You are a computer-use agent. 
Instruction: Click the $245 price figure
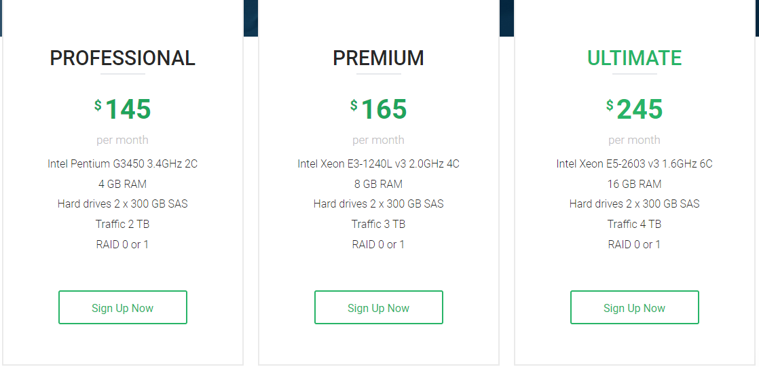click(x=635, y=109)
